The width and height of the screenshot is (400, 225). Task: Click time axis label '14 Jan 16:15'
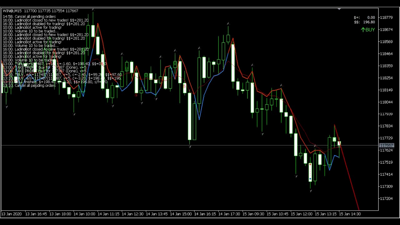pyautogui.click(x=205, y=214)
